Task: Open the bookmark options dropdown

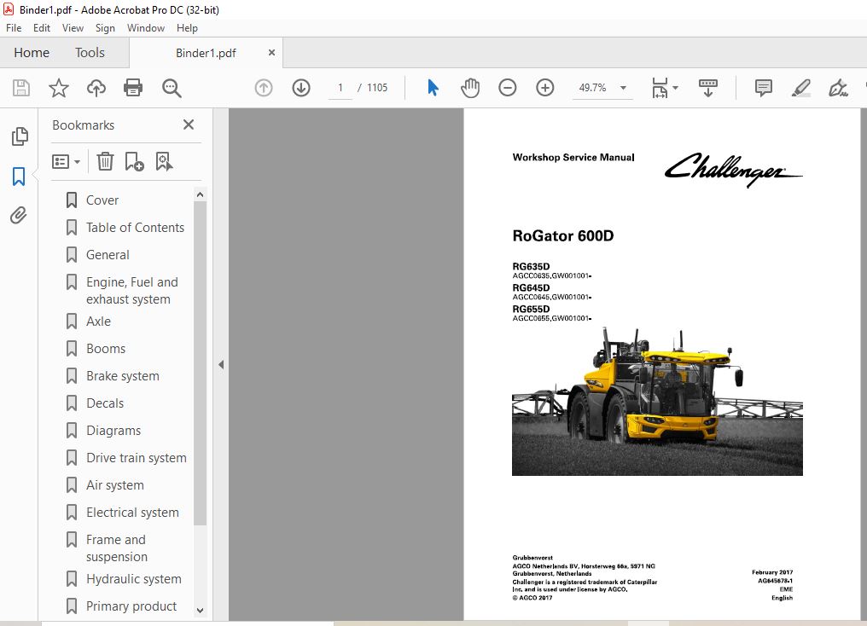Action: pyautogui.click(x=66, y=162)
